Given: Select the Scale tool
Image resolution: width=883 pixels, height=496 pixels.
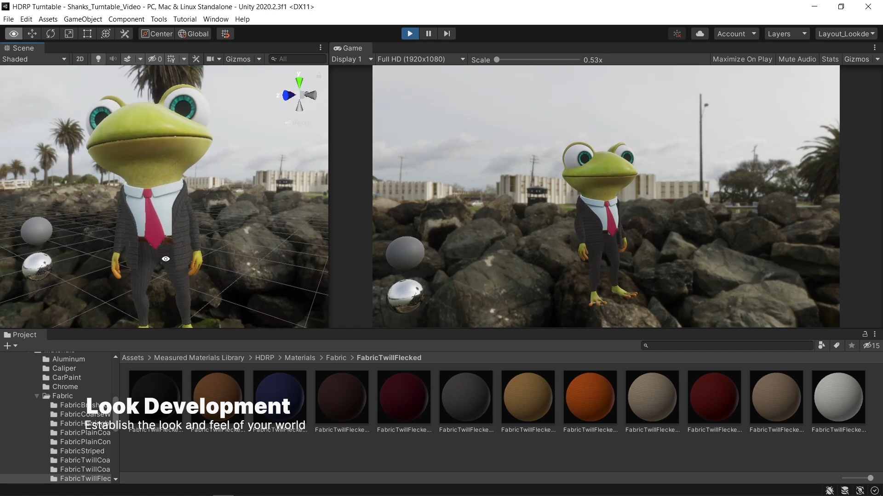Looking at the screenshot, I should [69, 34].
